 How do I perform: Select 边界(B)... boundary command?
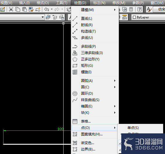point(95,149)
